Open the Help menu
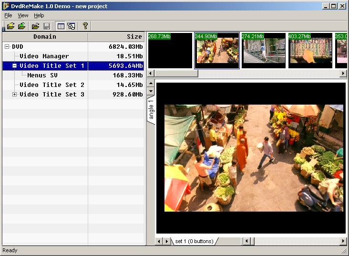This screenshot has height=256, width=349. tap(39, 15)
